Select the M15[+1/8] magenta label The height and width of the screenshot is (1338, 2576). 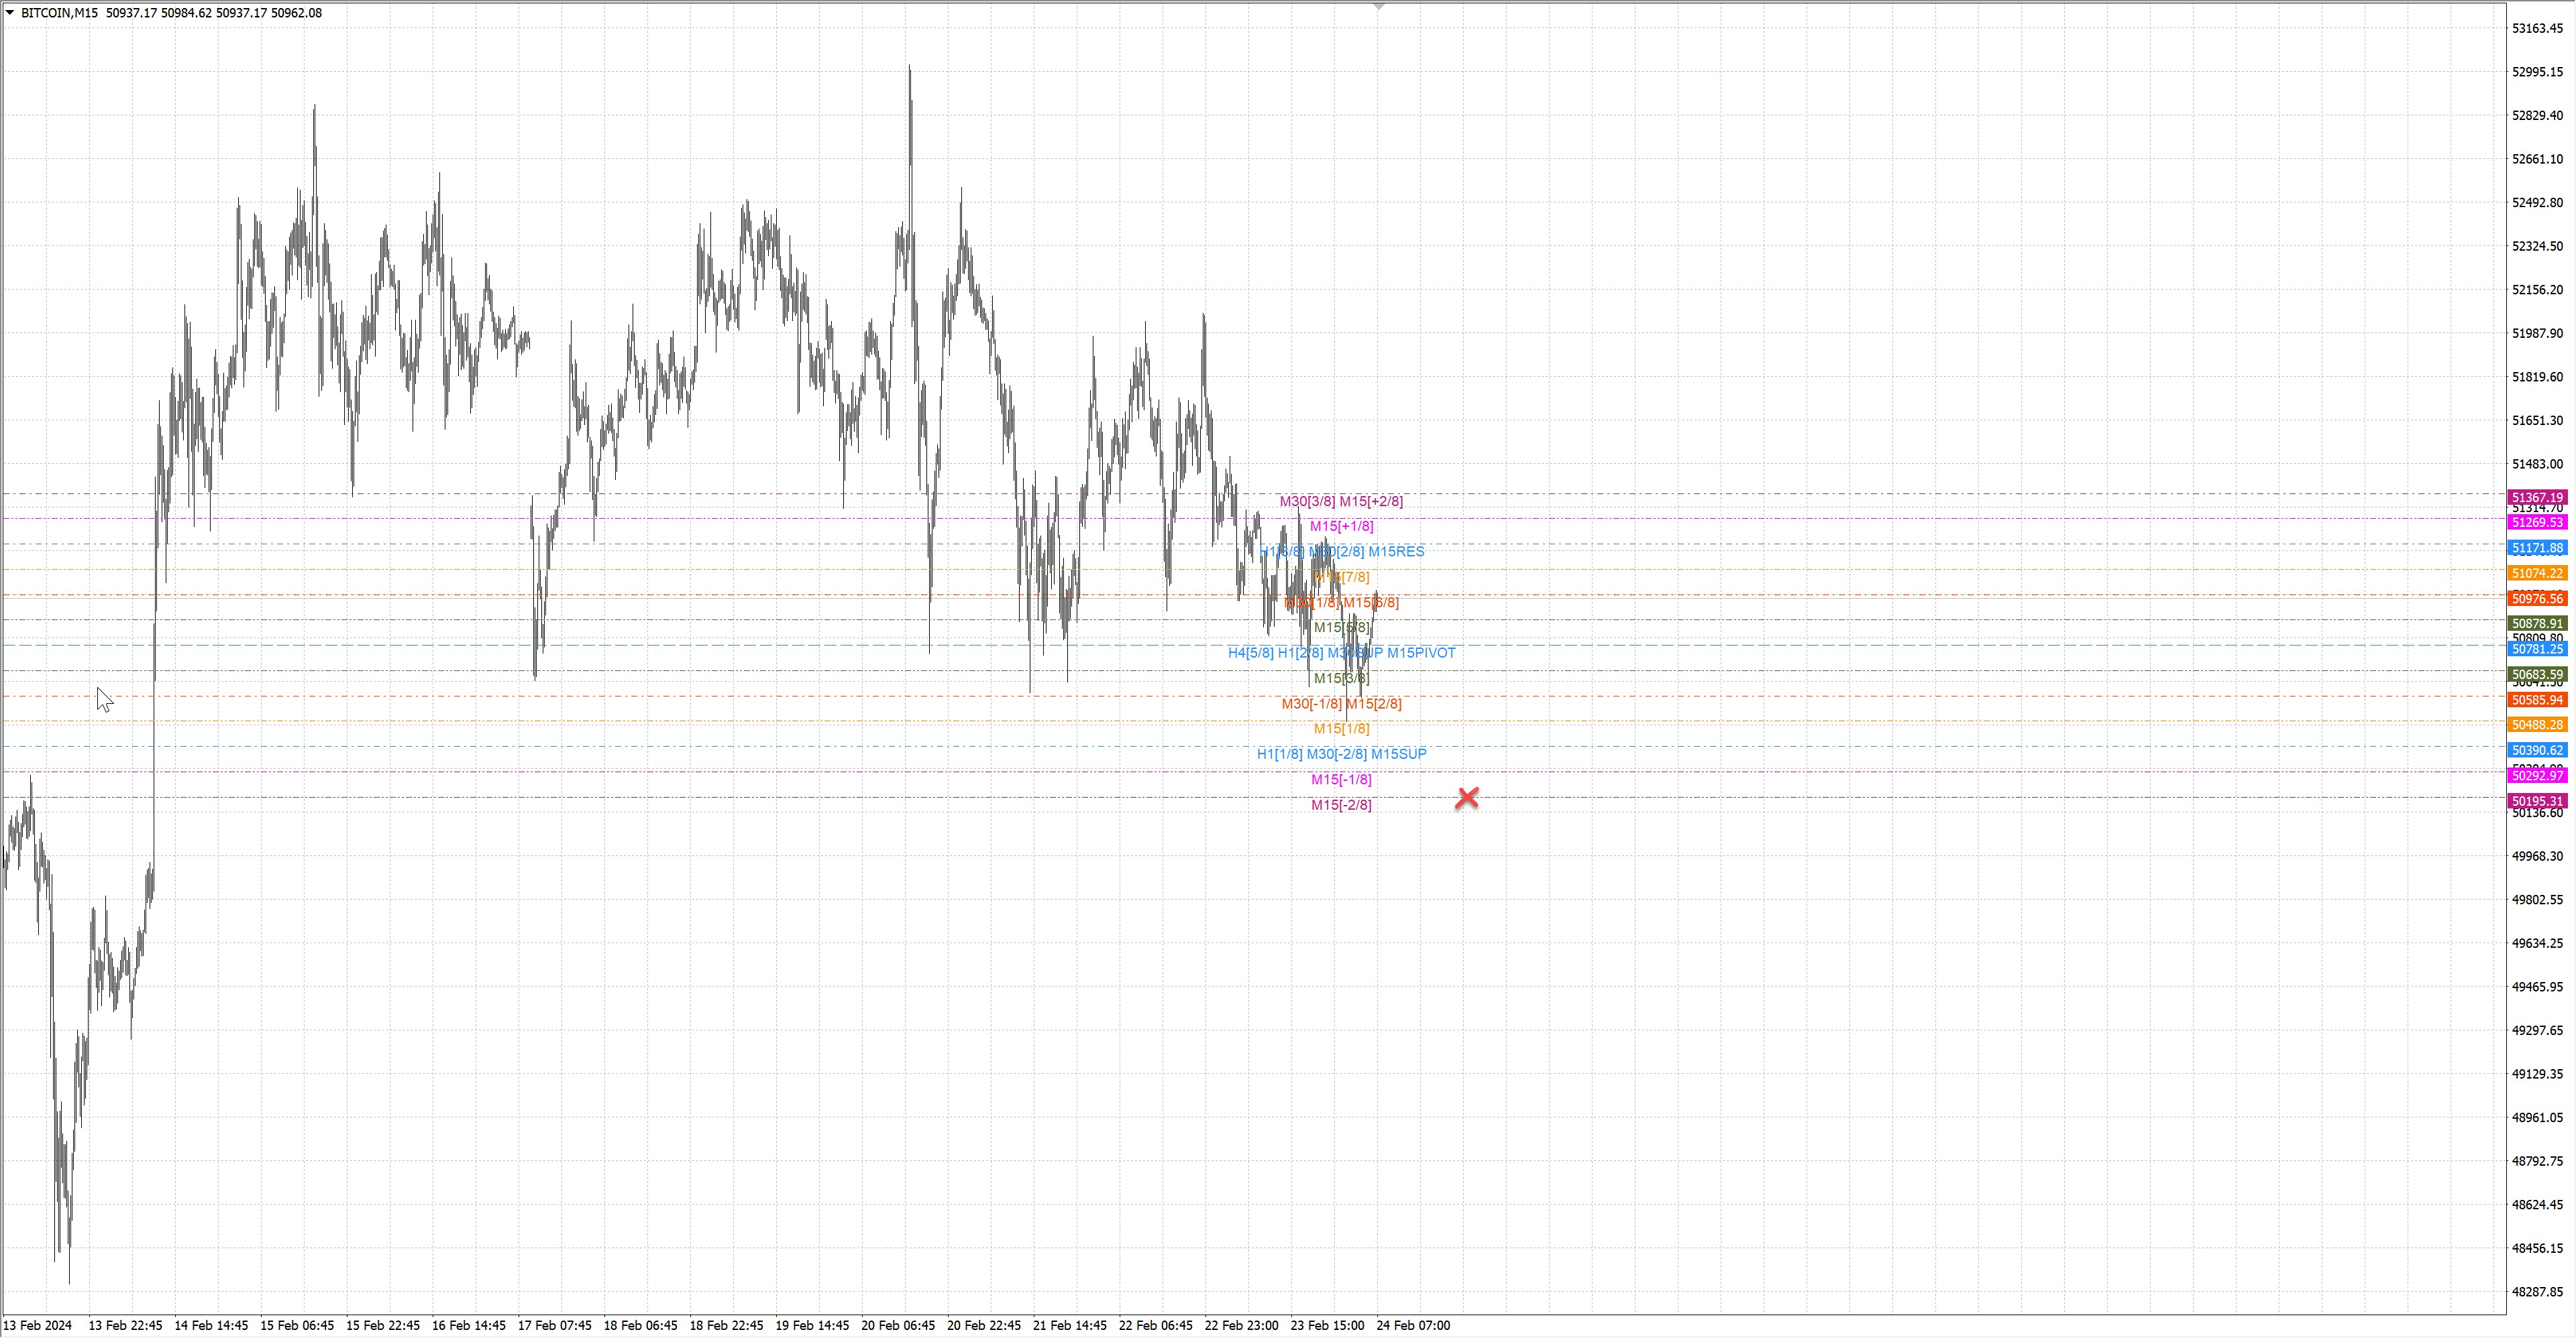coord(1341,526)
